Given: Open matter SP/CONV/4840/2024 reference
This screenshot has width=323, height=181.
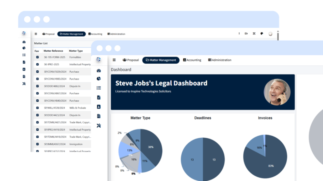Looking at the screenshot, I should 55,101.
